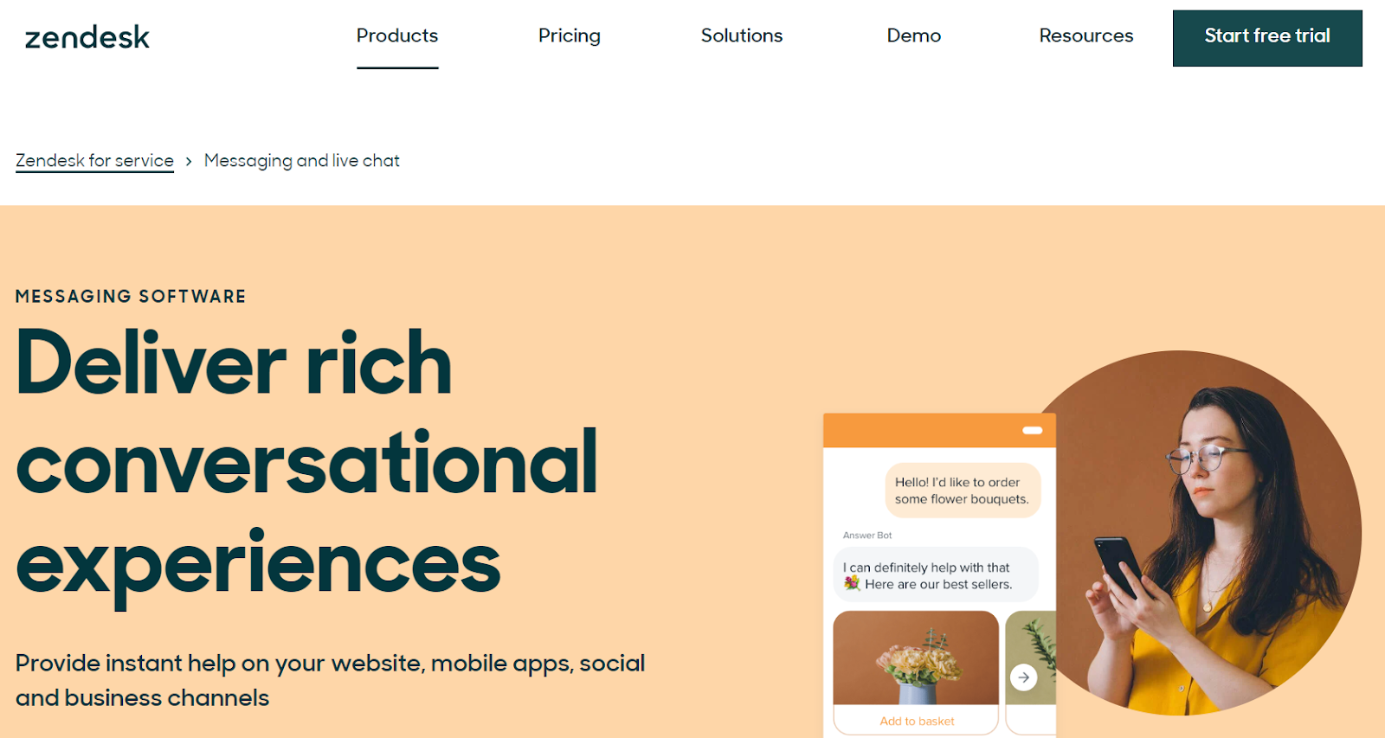Click the Answer Bot label
The height and width of the screenshot is (738, 1385).
pyautogui.click(x=866, y=535)
